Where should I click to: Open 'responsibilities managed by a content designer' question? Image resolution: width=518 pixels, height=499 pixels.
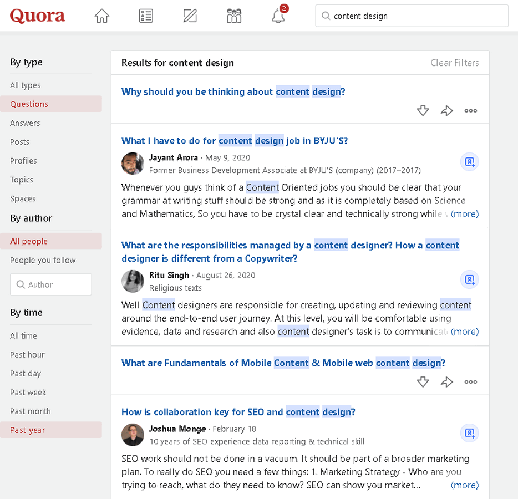[290, 252]
